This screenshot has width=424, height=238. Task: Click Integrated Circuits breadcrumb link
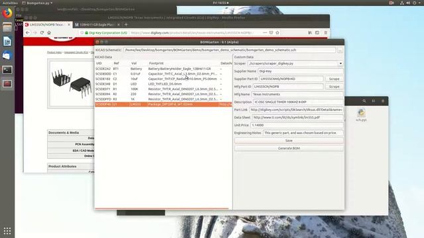[x=76, y=52]
